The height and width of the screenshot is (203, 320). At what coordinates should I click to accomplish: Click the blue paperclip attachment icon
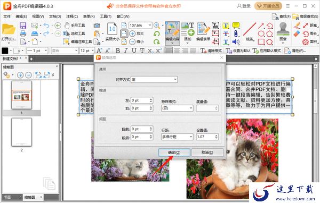point(236,33)
